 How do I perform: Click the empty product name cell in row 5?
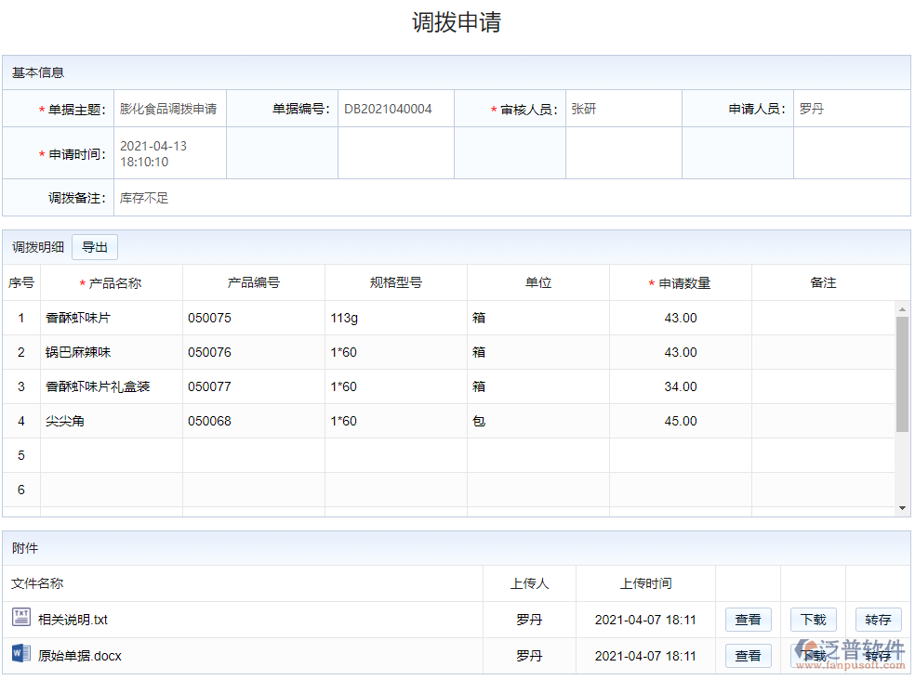pyautogui.click(x=112, y=455)
